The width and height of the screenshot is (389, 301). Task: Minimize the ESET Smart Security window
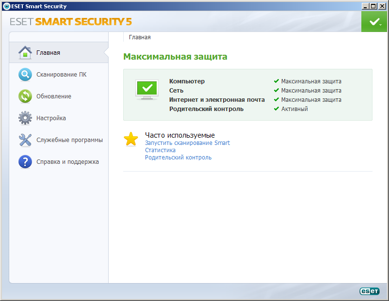(x=365, y=6)
